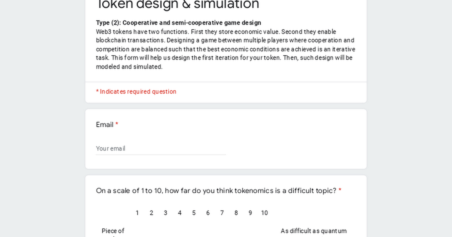
Task: Click the Web3 tokens description paragraph
Action: click(226, 49)
